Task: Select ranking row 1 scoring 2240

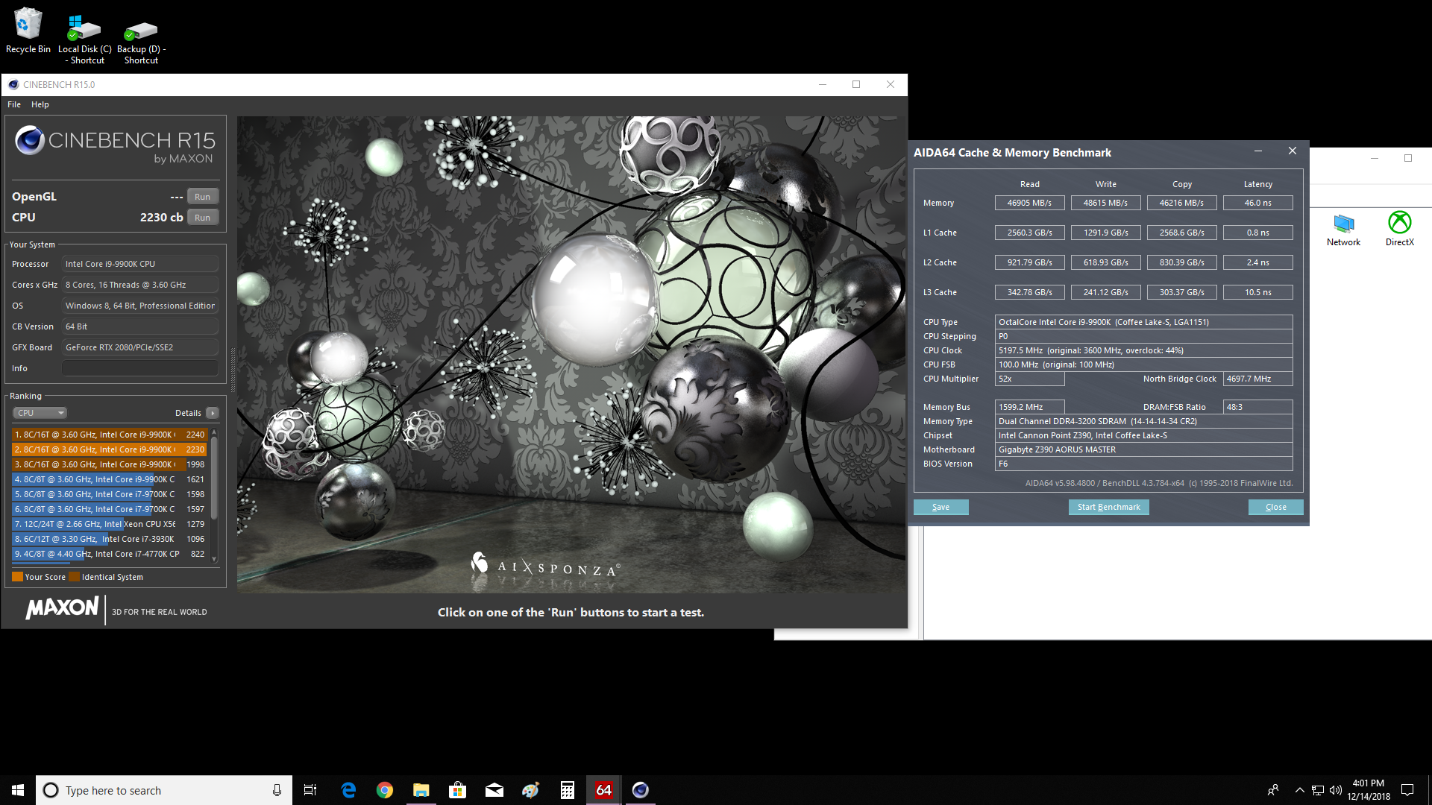Action: point(110,435)
